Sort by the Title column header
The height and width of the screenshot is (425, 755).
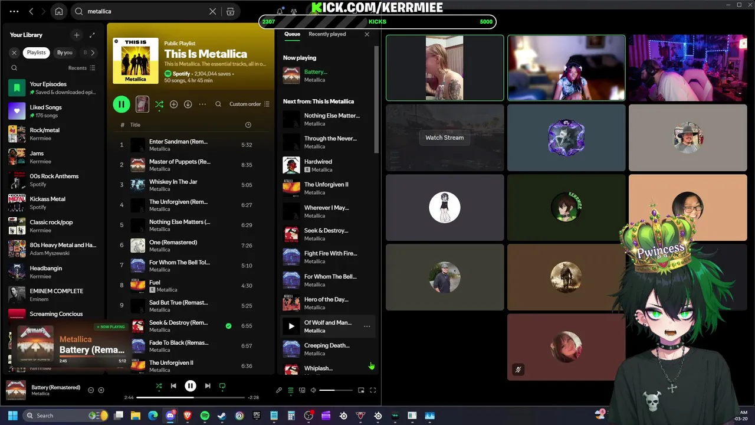135,125
